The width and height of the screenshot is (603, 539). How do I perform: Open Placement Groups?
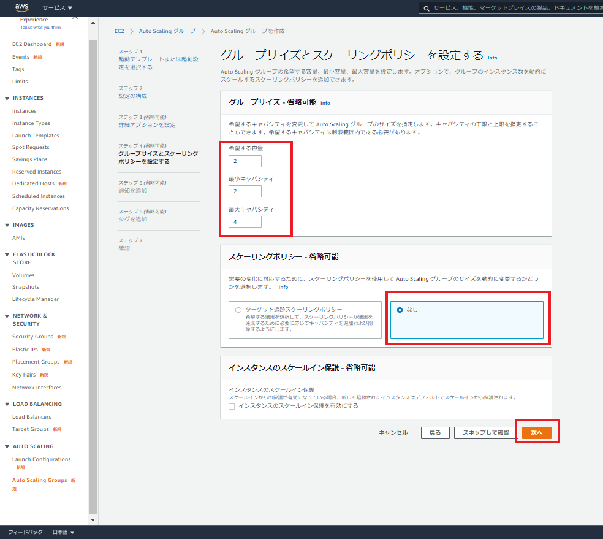(x=36, y=362)
